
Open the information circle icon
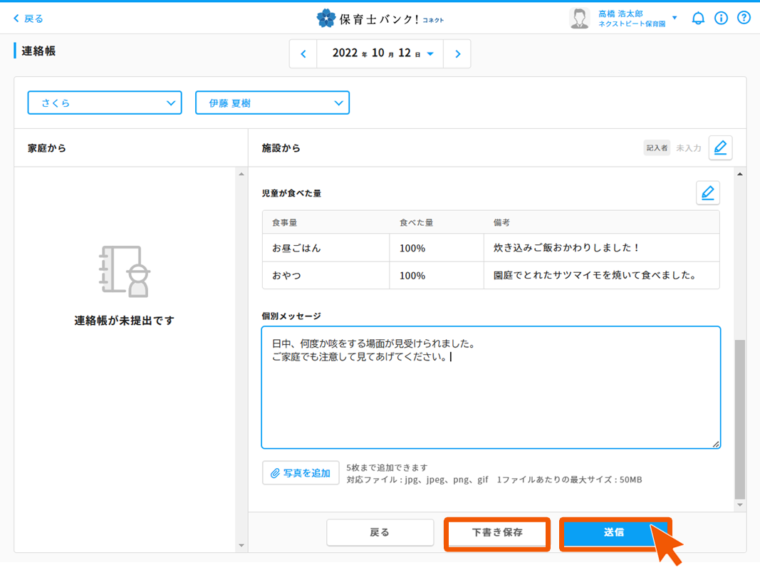pyautogui.click(x=721, y=19)
